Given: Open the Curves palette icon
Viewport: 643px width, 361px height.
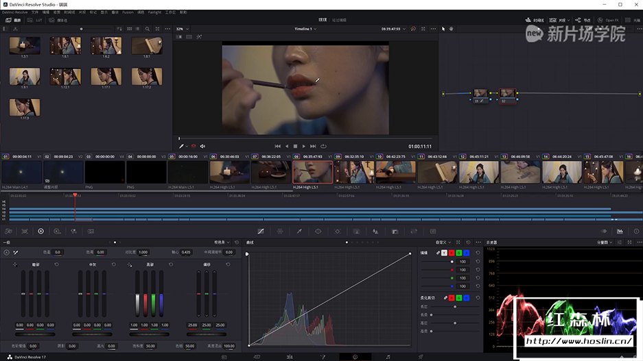Looking at the screenshot, I should pos(261,232).
